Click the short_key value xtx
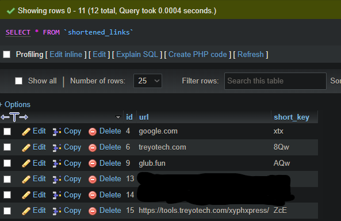The width and height of the screenshot is (341, 221). pyautogui.click(x=278, y=131)
